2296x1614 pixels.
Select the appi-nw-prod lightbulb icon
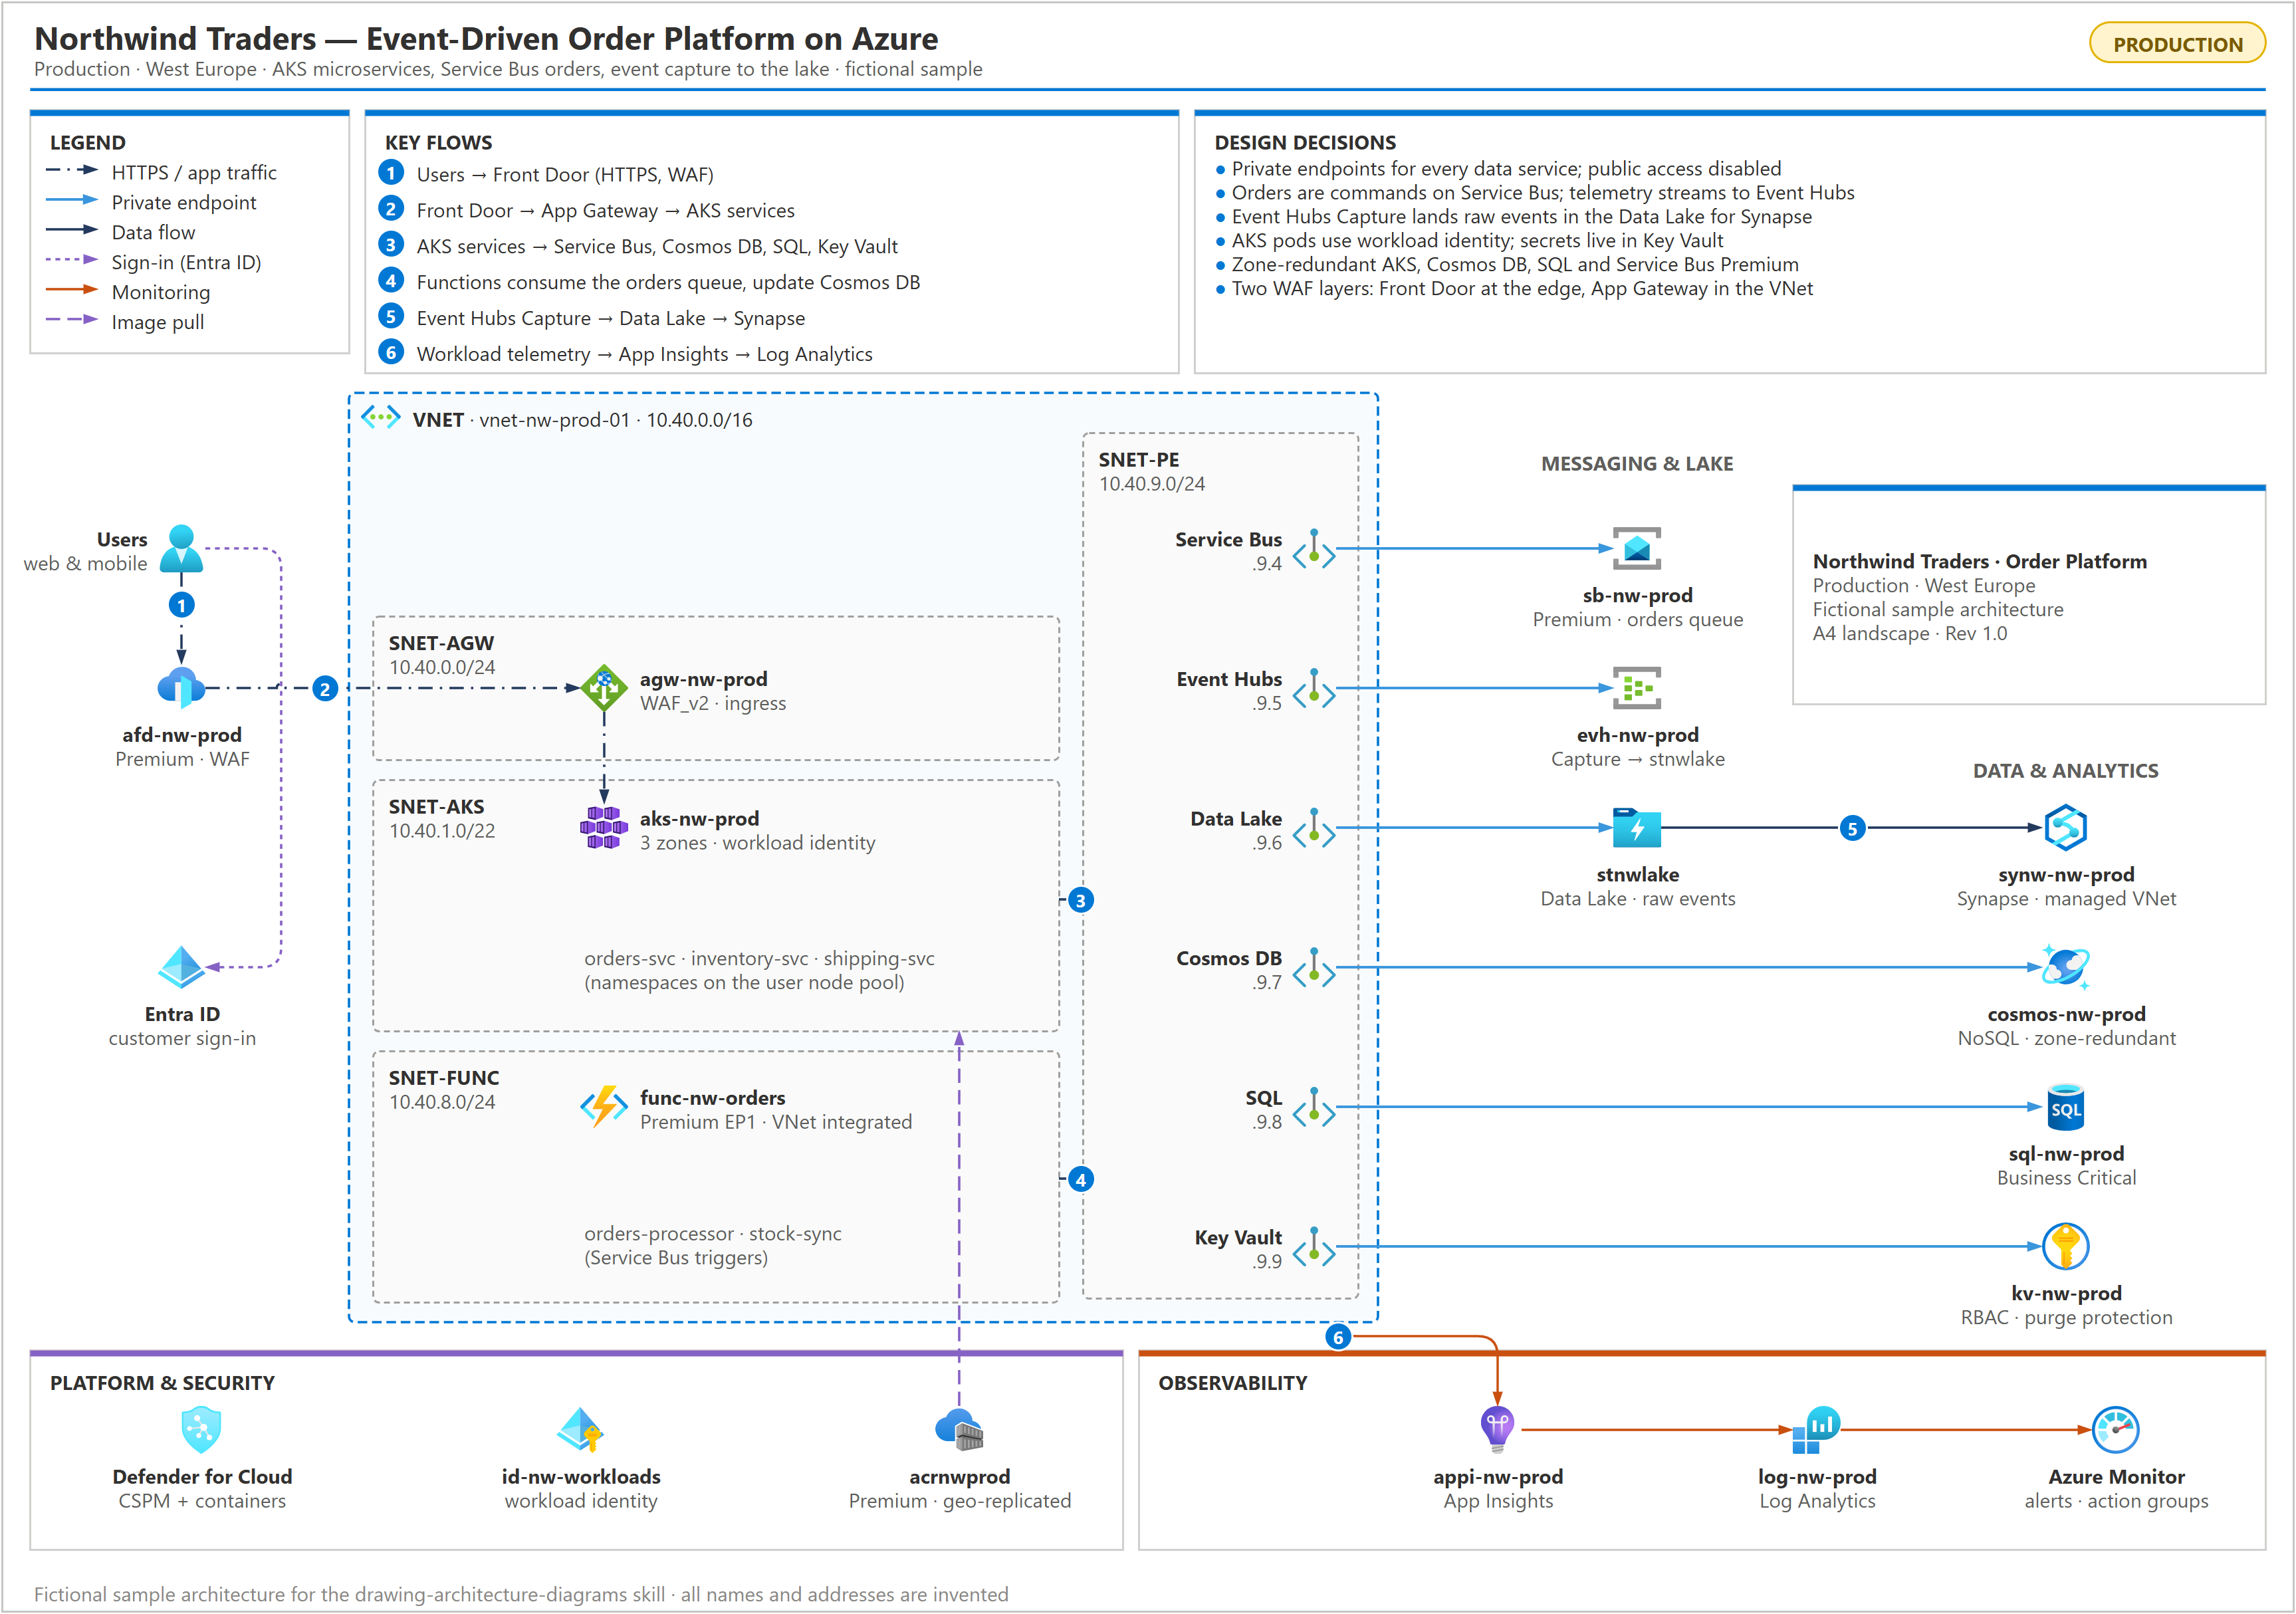click(1497, 1430)
